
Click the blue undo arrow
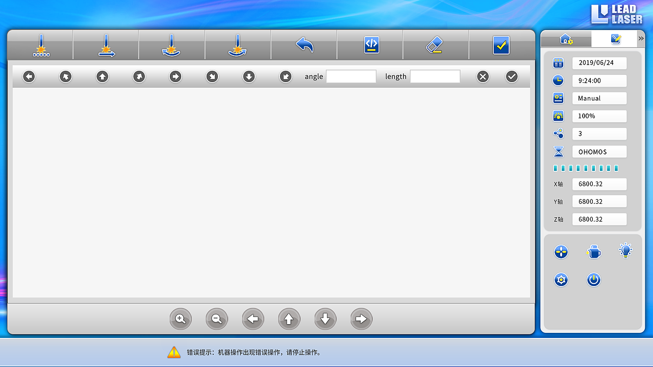(304, 45)
